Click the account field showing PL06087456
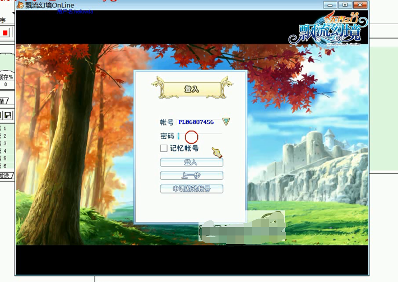398x282 pixels. click(196, 122)
